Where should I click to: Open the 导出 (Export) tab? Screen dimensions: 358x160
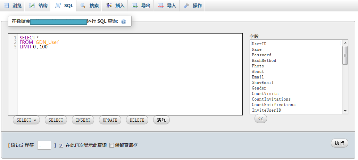[x=141, y=6]
